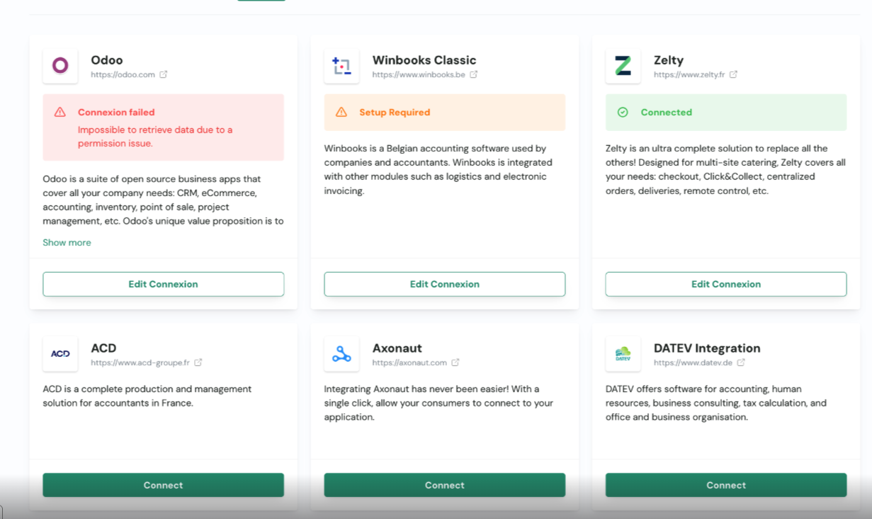This screenshot has width=872, height=519.
Task: Open the https://www.acd-groupe.fr link
Action: tap(140, 363)
